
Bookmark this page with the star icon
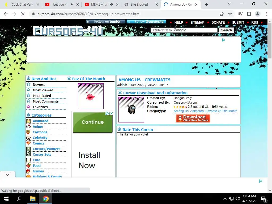point(230,14)
